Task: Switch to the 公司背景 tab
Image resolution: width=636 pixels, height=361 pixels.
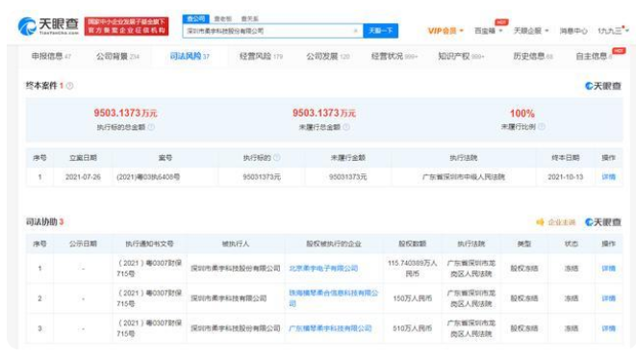Action: (x=117, y=57)
